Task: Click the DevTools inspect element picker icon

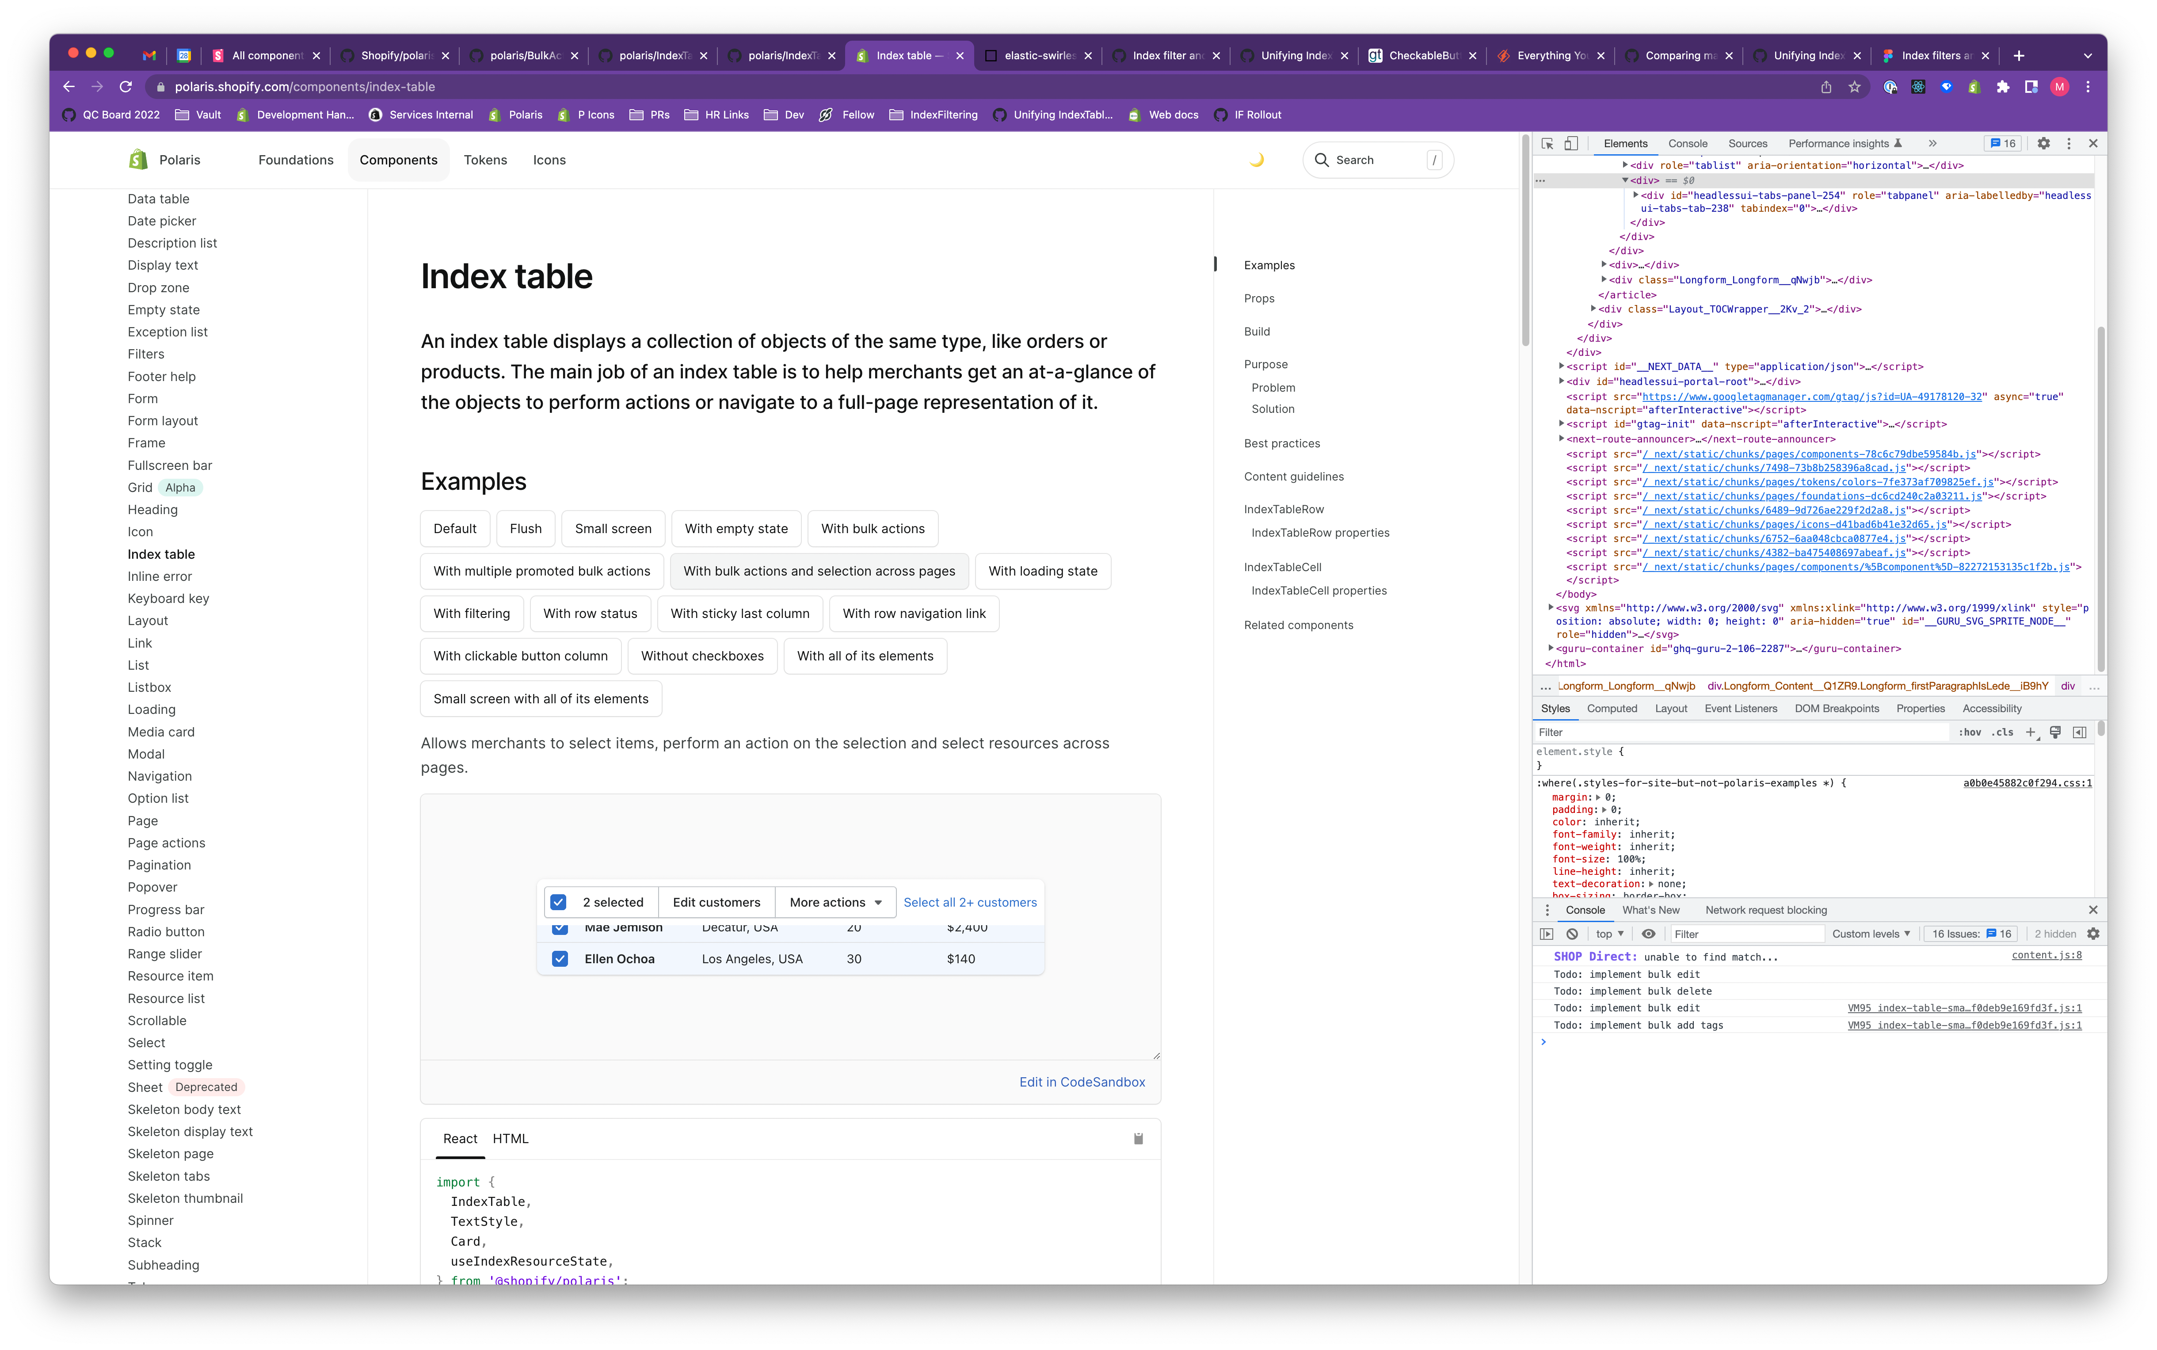Action: 1547,143
